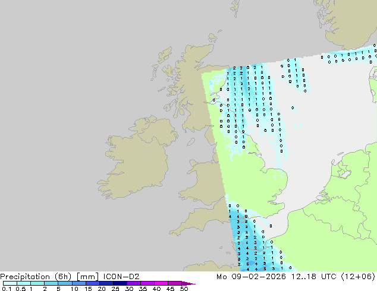Click the '50' legend scale label
The image size is (377, 291).
184,289
